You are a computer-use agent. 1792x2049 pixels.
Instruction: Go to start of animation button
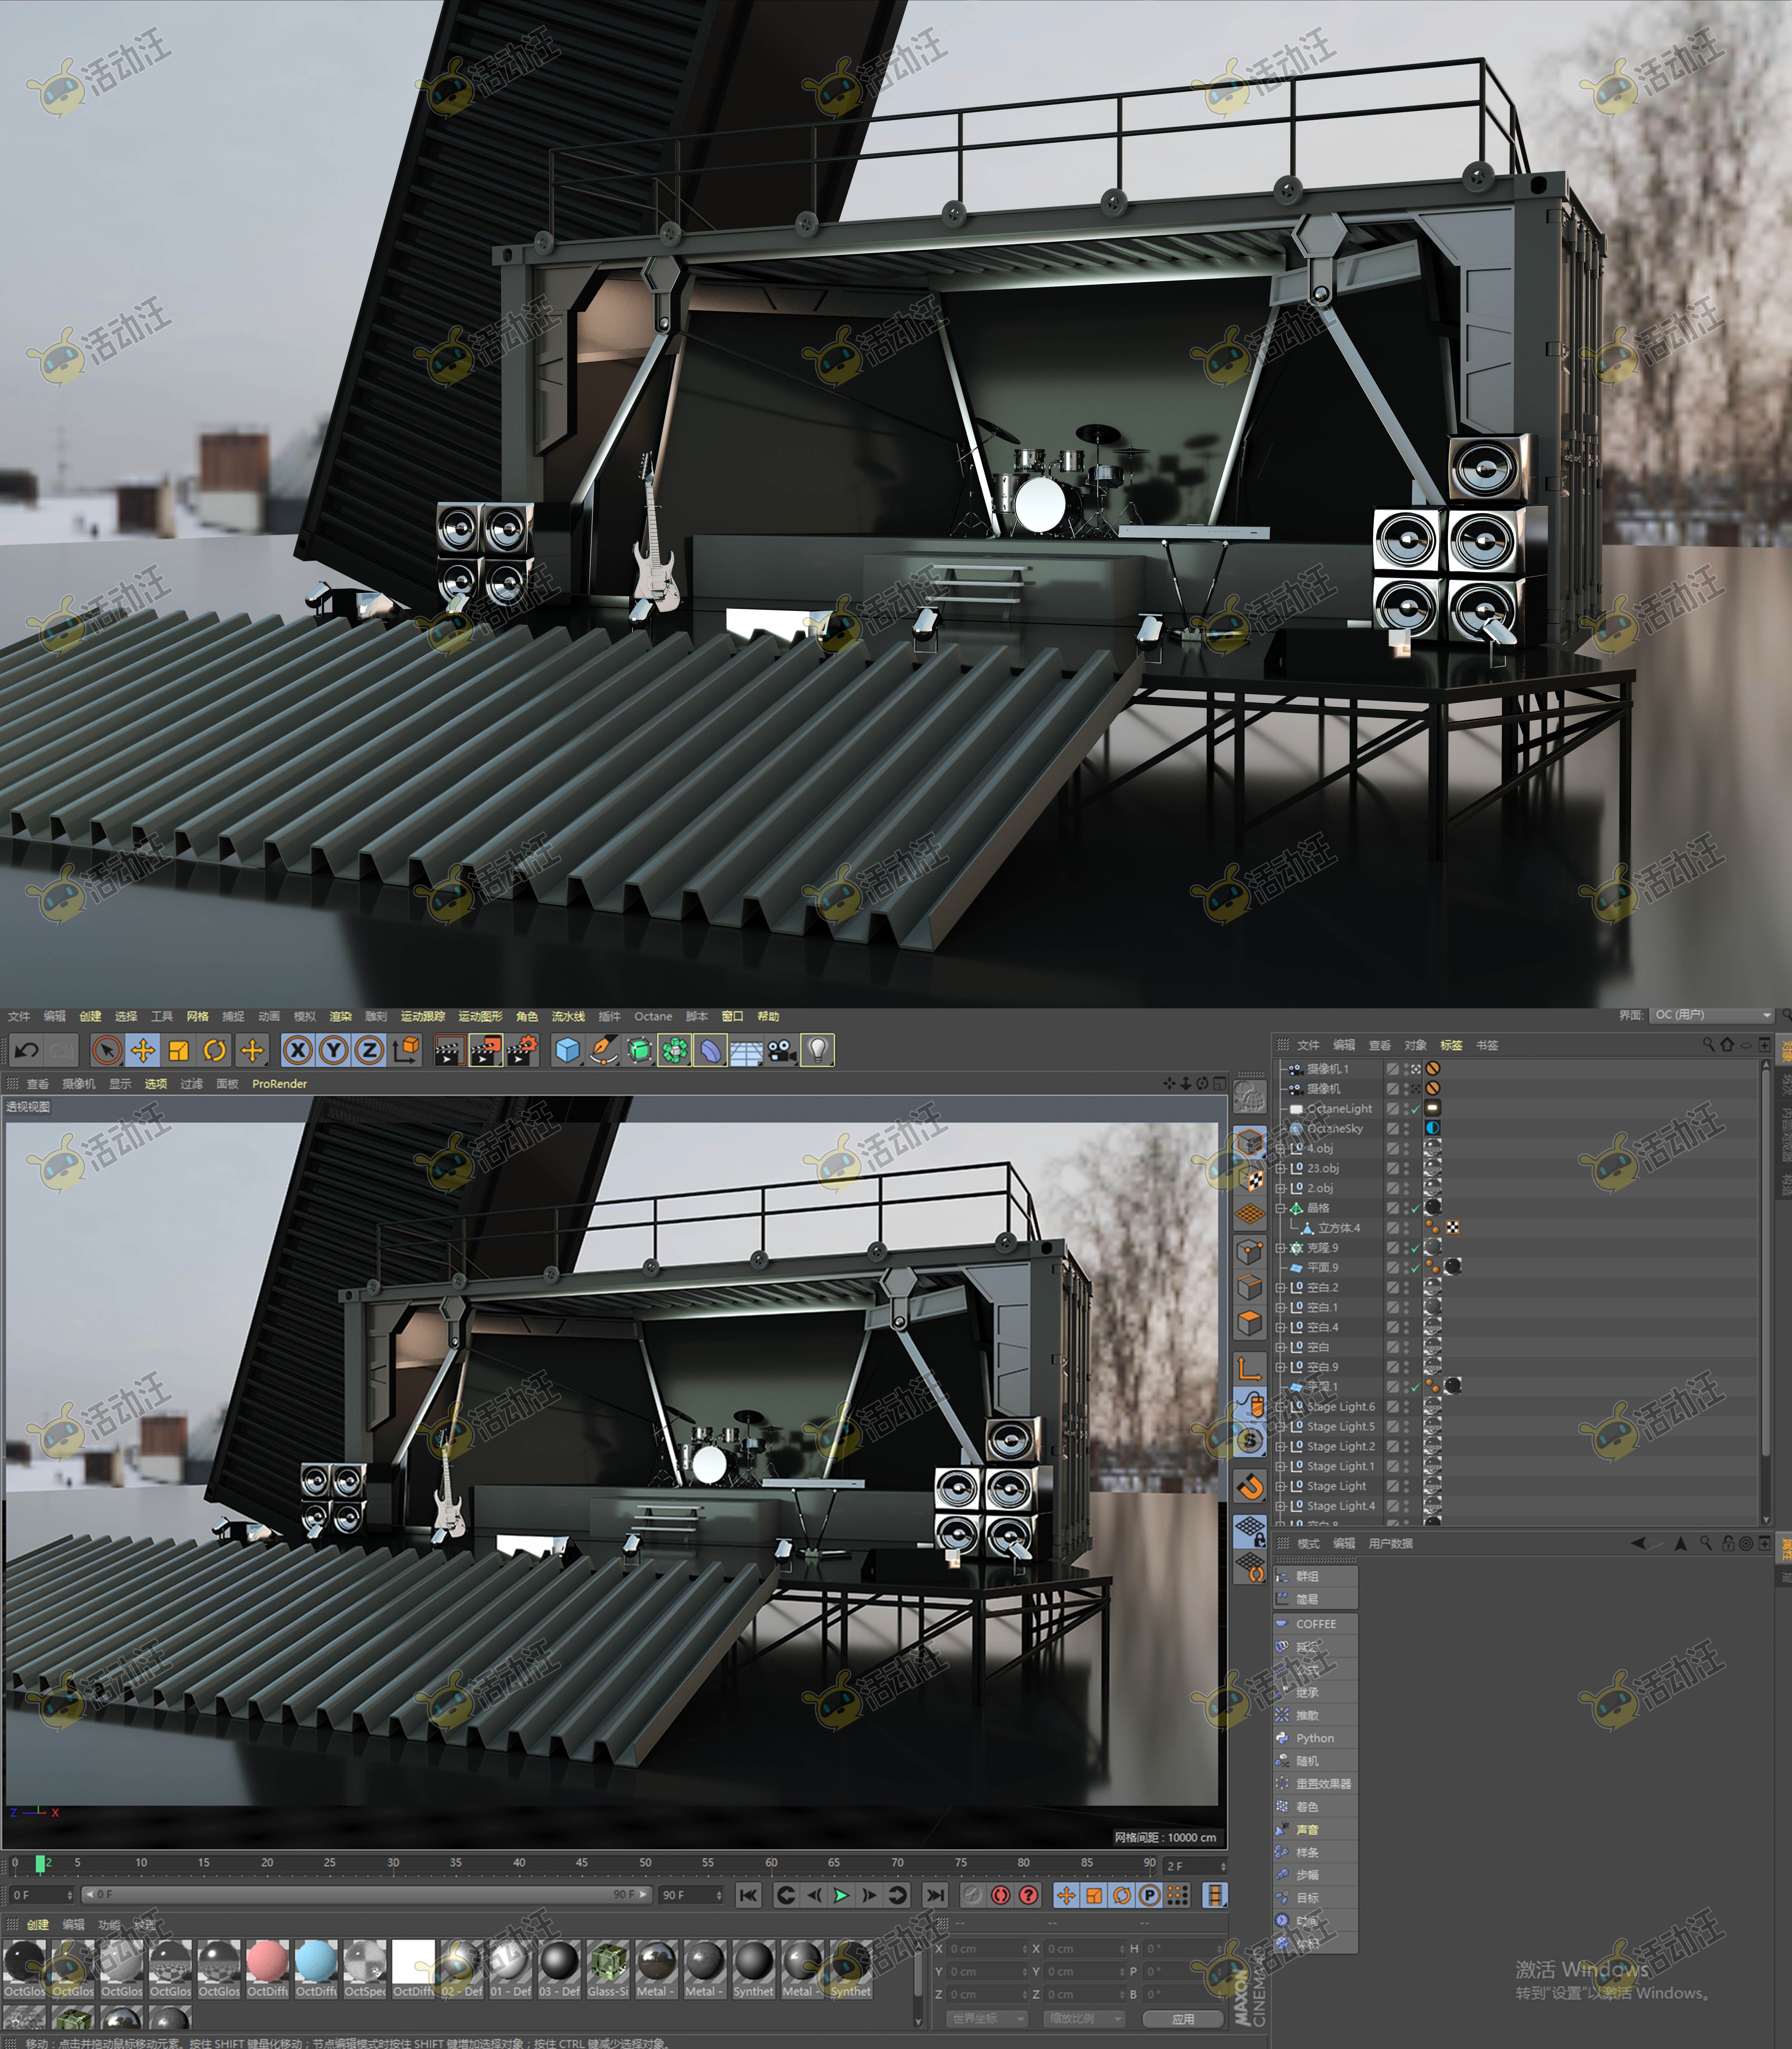(748, 1895)
